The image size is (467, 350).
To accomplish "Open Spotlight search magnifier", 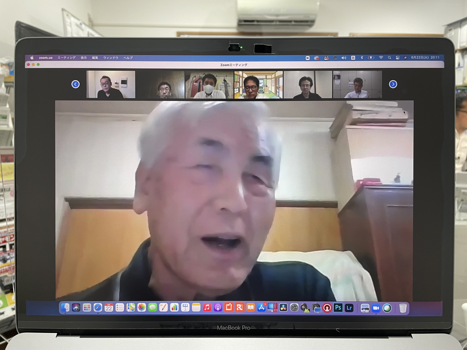I will click(x=389, y=58).
